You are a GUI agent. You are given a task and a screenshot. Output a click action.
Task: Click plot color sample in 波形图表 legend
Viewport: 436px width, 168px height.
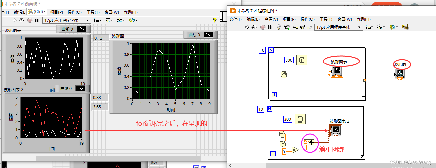click(82, 29)
